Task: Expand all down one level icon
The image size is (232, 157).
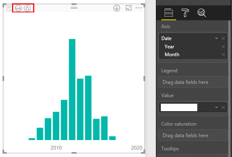Action: [x=27, y=8]
